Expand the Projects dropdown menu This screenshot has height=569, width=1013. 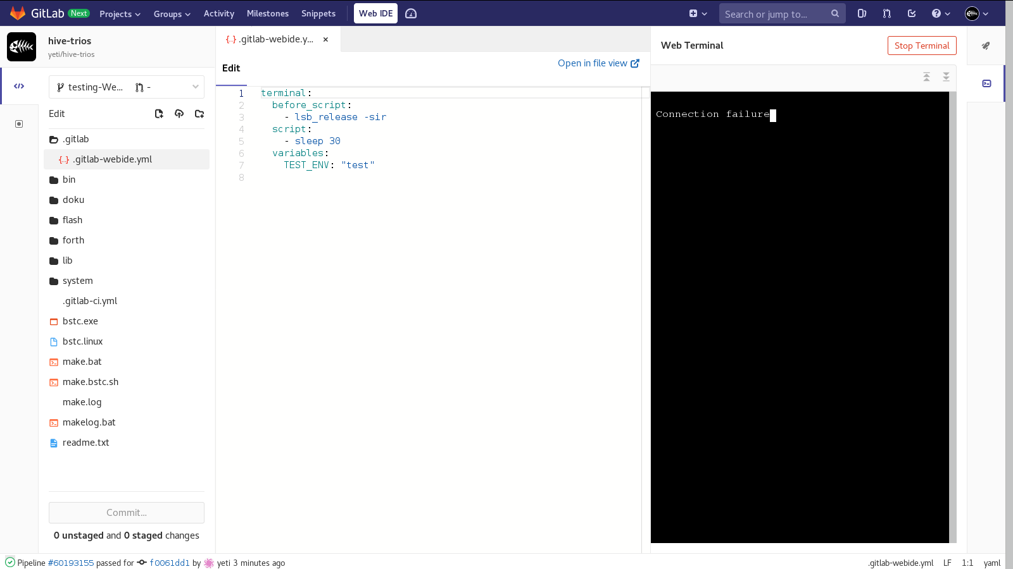(x=120, y=14)
